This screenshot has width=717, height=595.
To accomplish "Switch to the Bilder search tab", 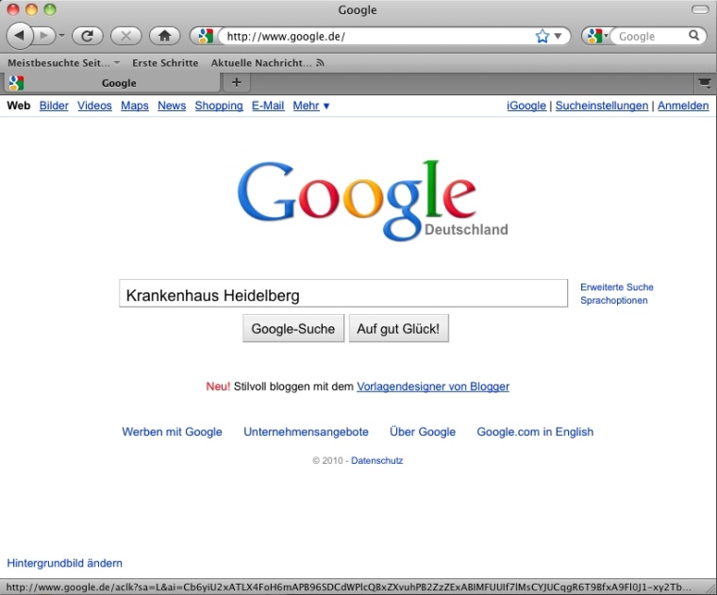I will tap(54, 106).
